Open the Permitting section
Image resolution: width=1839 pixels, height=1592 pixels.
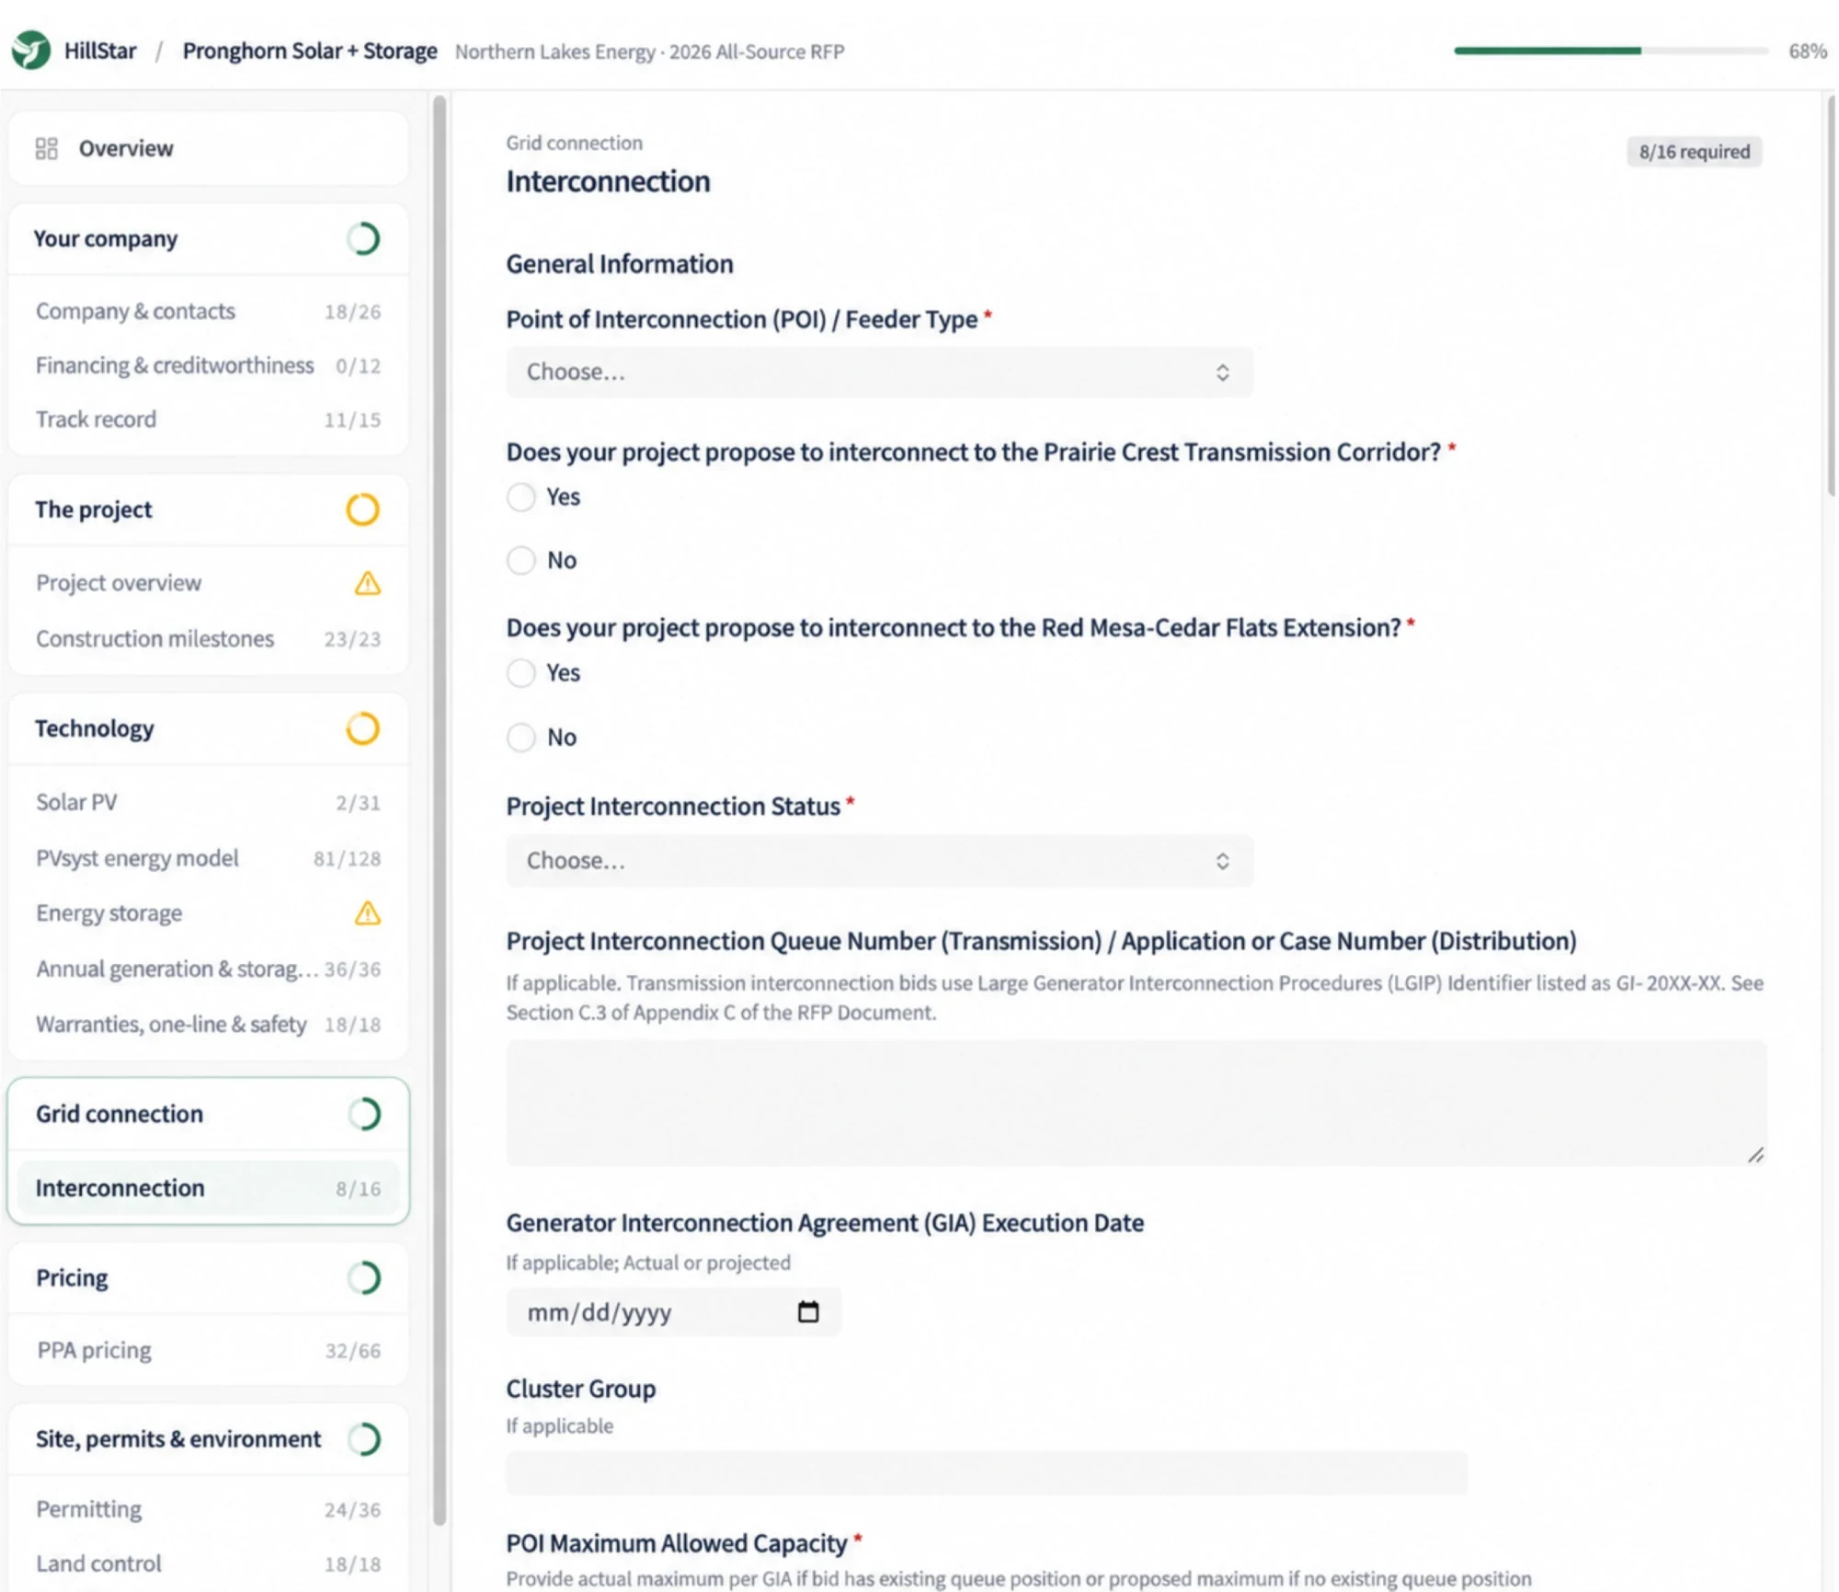[209, 1508]
